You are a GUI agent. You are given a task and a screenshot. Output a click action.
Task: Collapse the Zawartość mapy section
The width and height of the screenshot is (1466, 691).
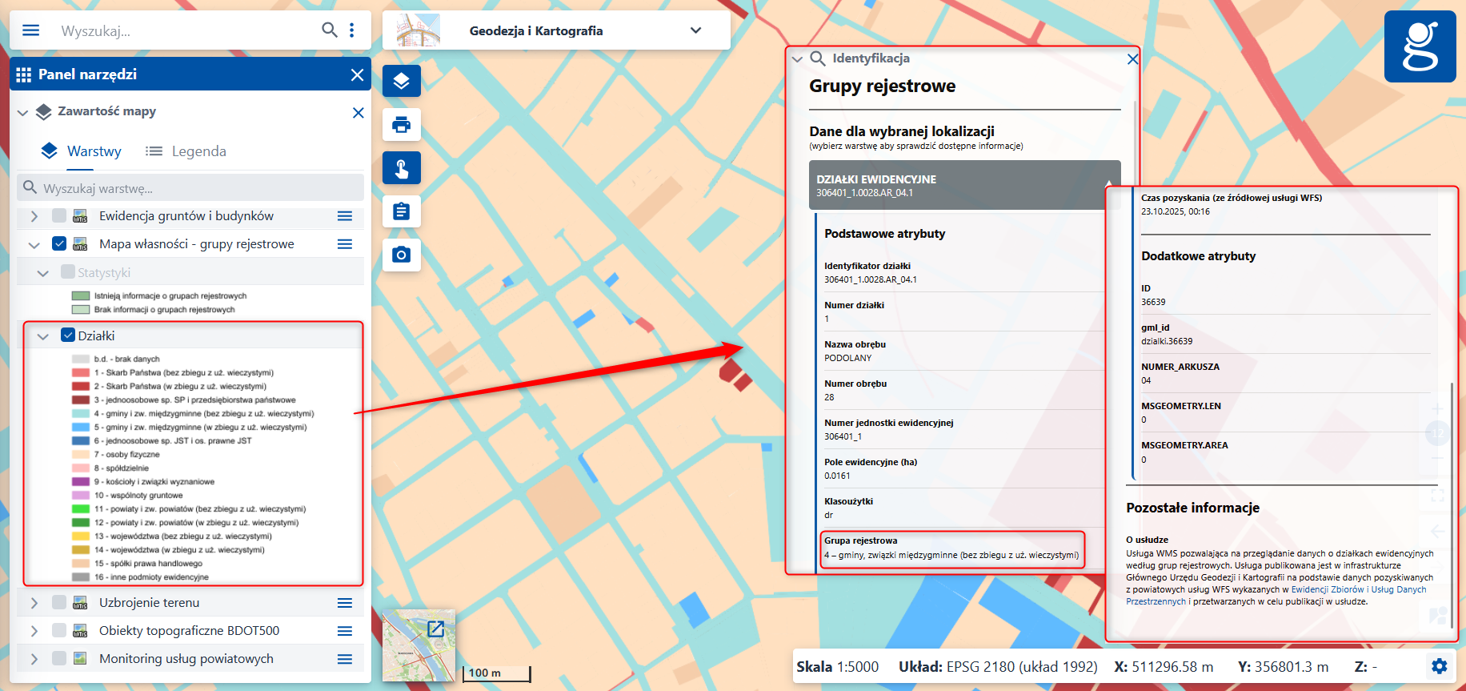coord(22,112)
